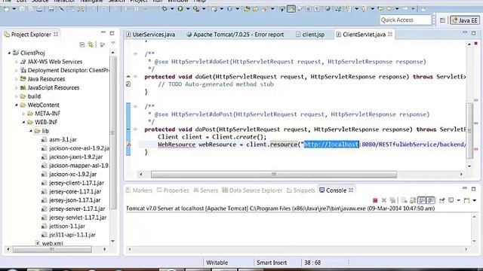Select jsr311-api-1.1.1.jar in the tree
The width and height of the screenshot is (483, 271).
69,235
